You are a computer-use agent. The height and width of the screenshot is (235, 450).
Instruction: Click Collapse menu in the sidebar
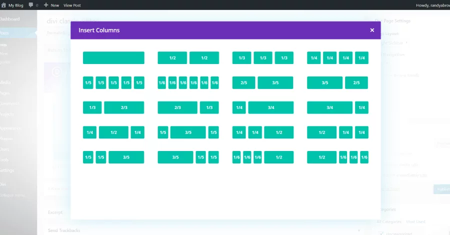pyautogui.click(x=12, y=195)
